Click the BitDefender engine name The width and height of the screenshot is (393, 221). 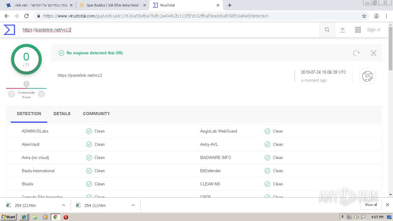pyautogui.click(x=210, y=171)
